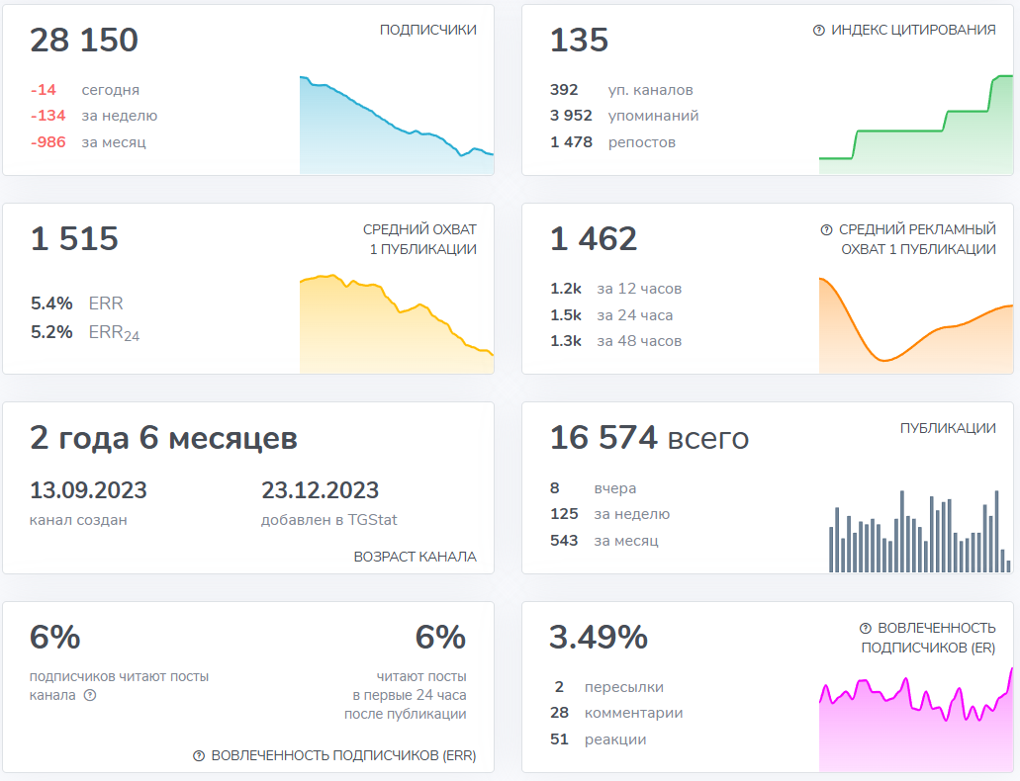
Task: Open the ПОДПИСЧИКИ section title
Action: 427,30
